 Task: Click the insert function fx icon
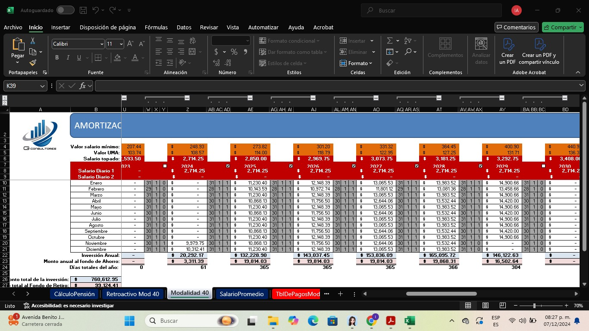point(82,86)
